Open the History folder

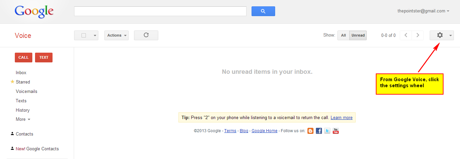tap(23, 110)
